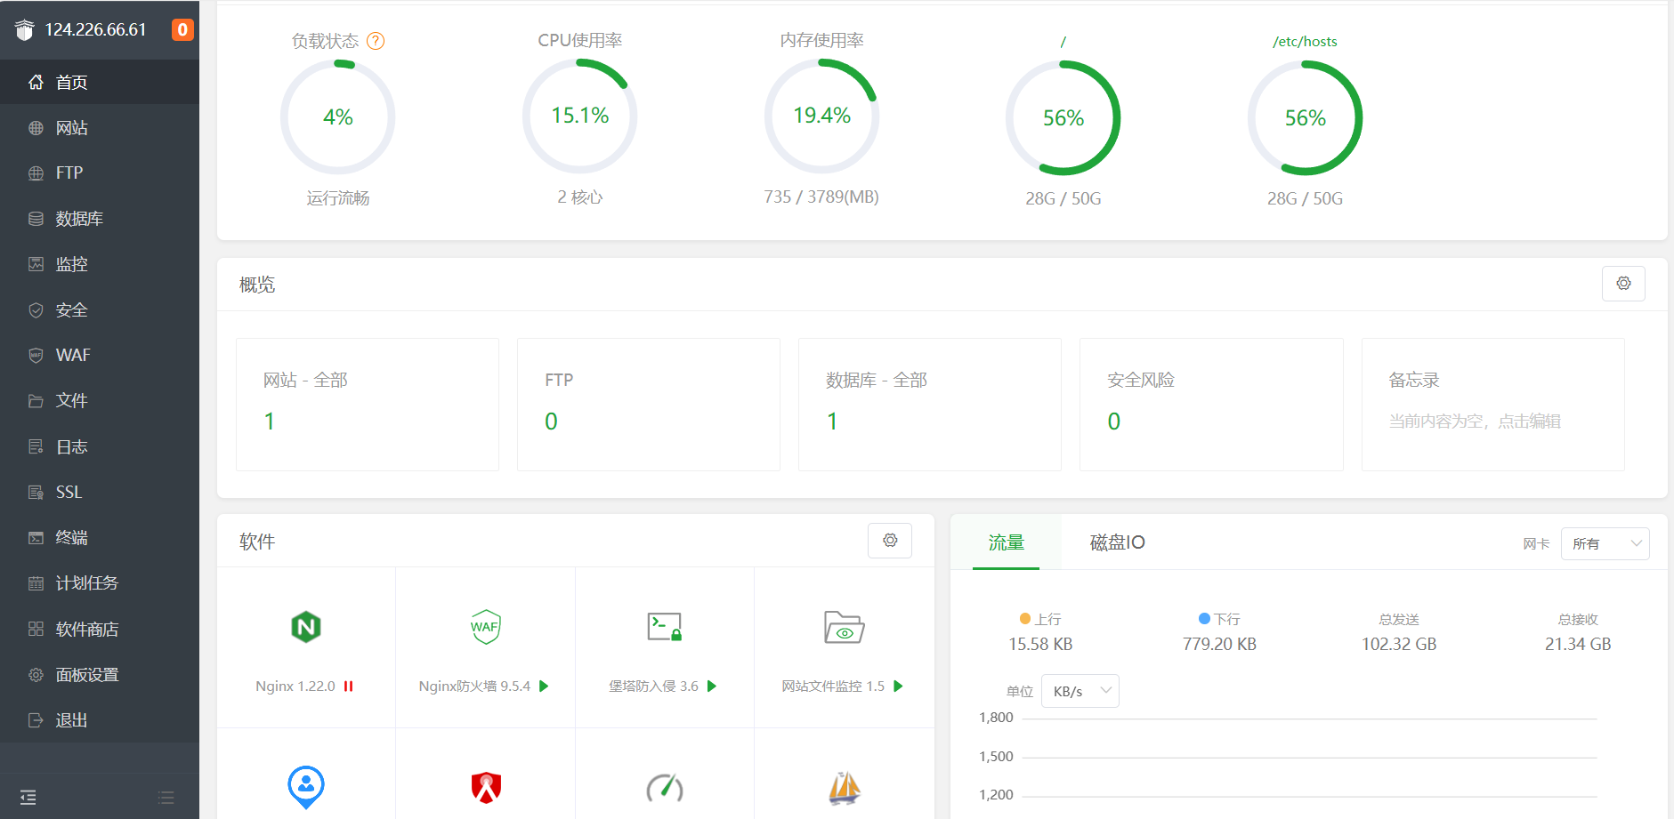Viewport: 1674px width, 819px height.
Task: Open the Nginx 1.22.0 hexagon icon
Action: pyautogui.click(x=306, y=627)
